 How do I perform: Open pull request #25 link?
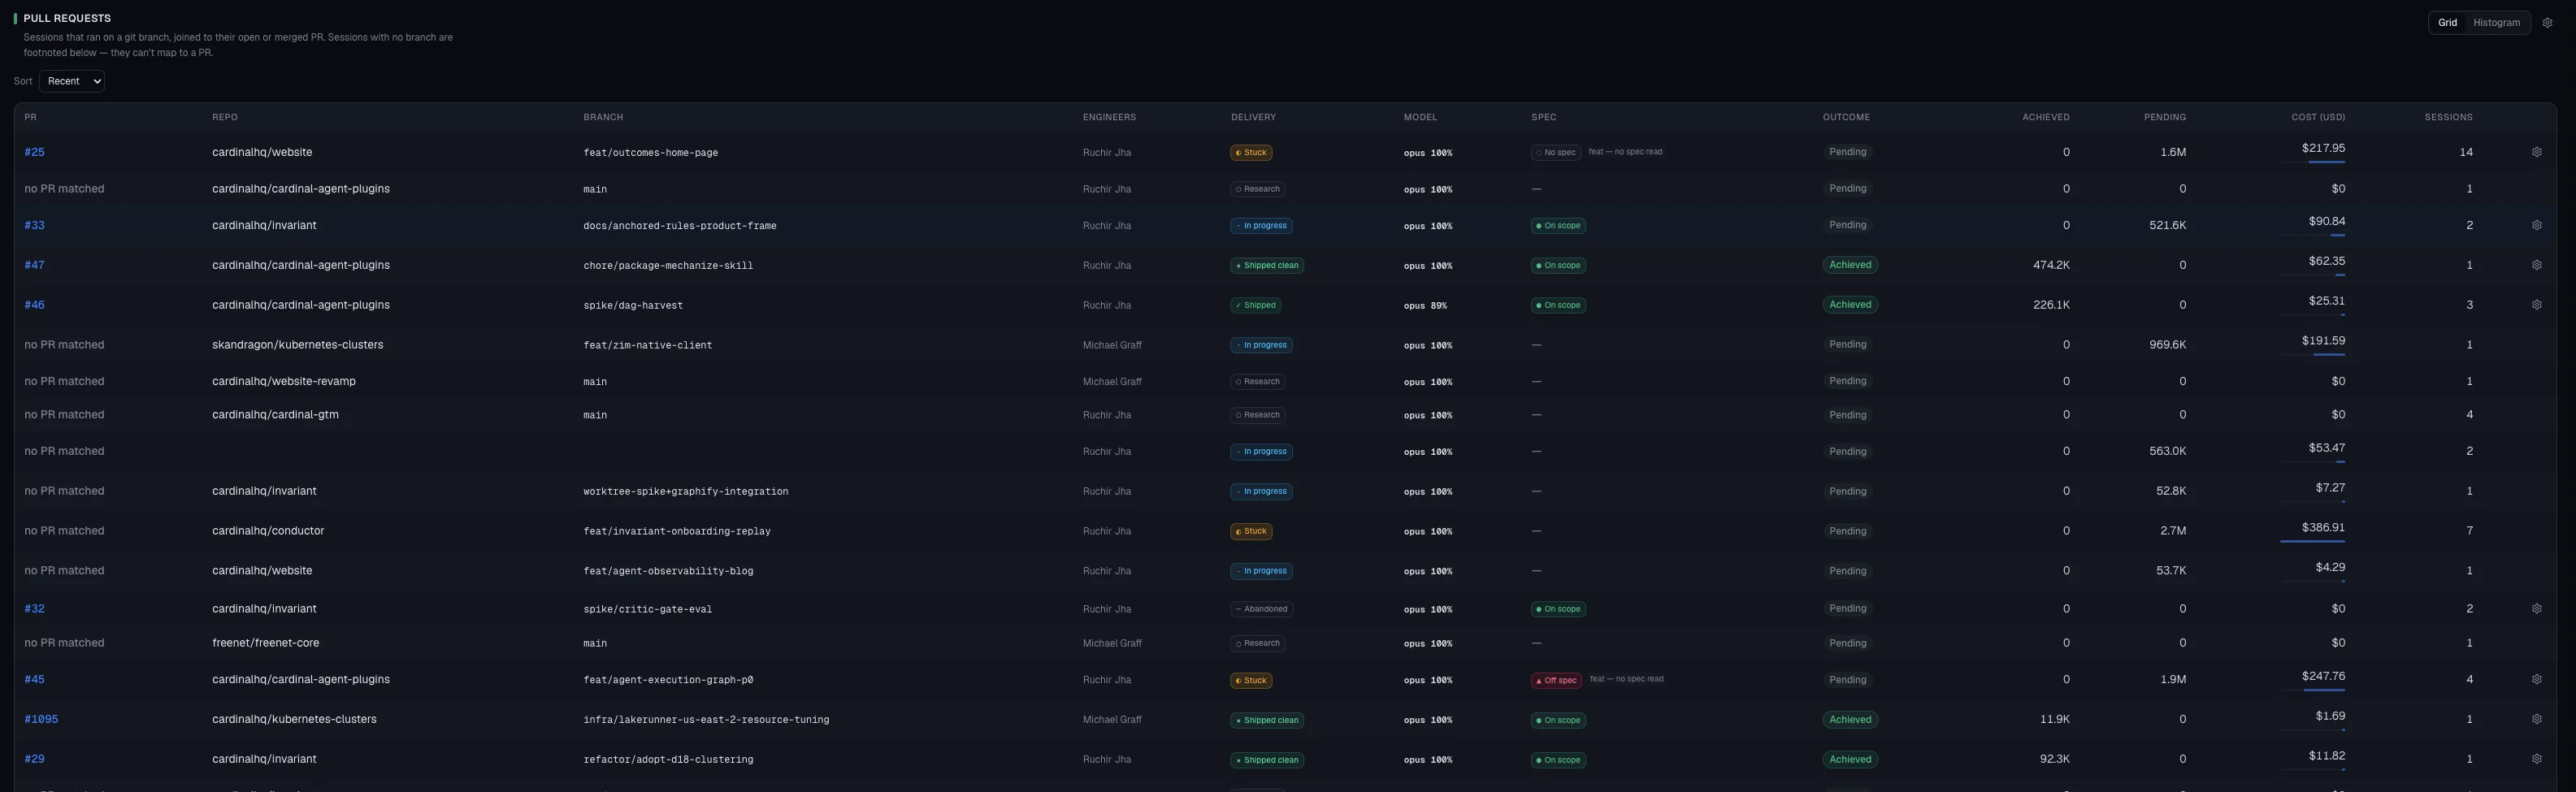tap(34, 152)
